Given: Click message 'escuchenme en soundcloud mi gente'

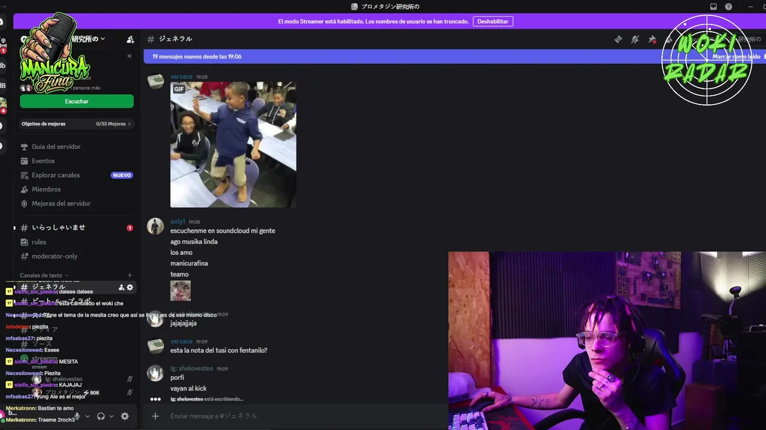Looking at the screenshot, I should coord(223,231).
